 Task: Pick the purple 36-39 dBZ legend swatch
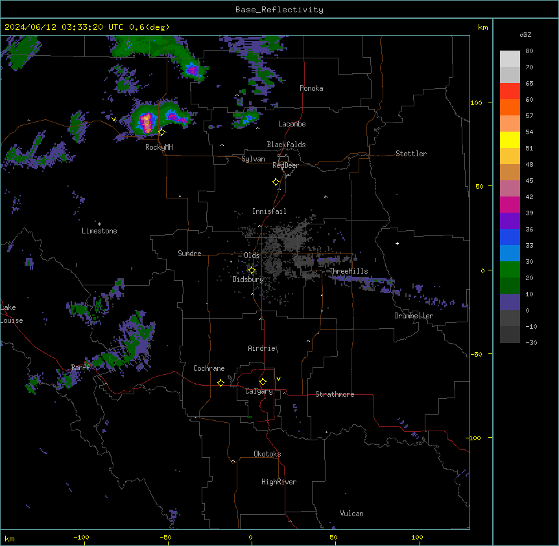510,221
